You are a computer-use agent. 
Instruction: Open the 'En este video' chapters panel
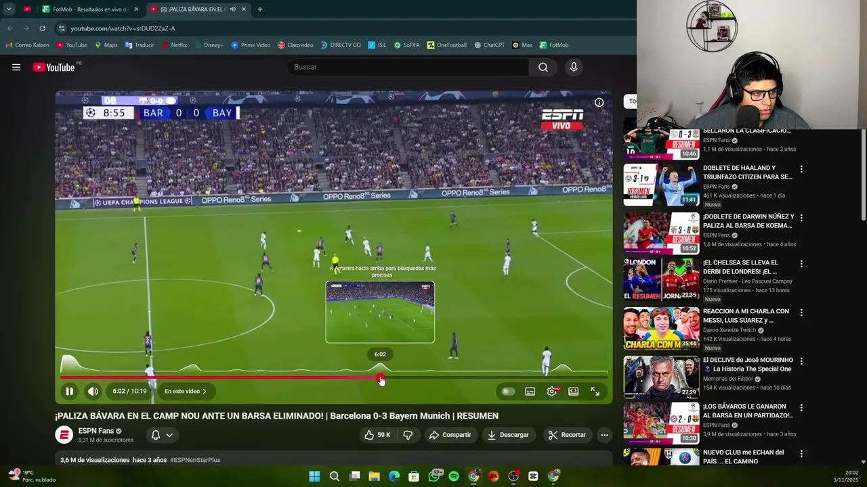point(186,391)
